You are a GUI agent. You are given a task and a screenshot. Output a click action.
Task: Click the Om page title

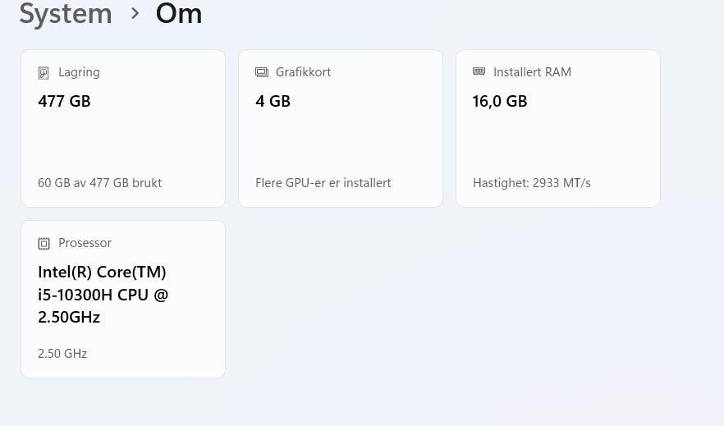pyautogui.click(x=179, y=13)
